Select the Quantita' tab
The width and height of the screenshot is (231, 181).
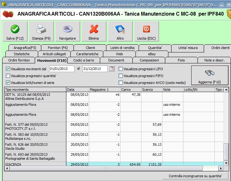155,48
